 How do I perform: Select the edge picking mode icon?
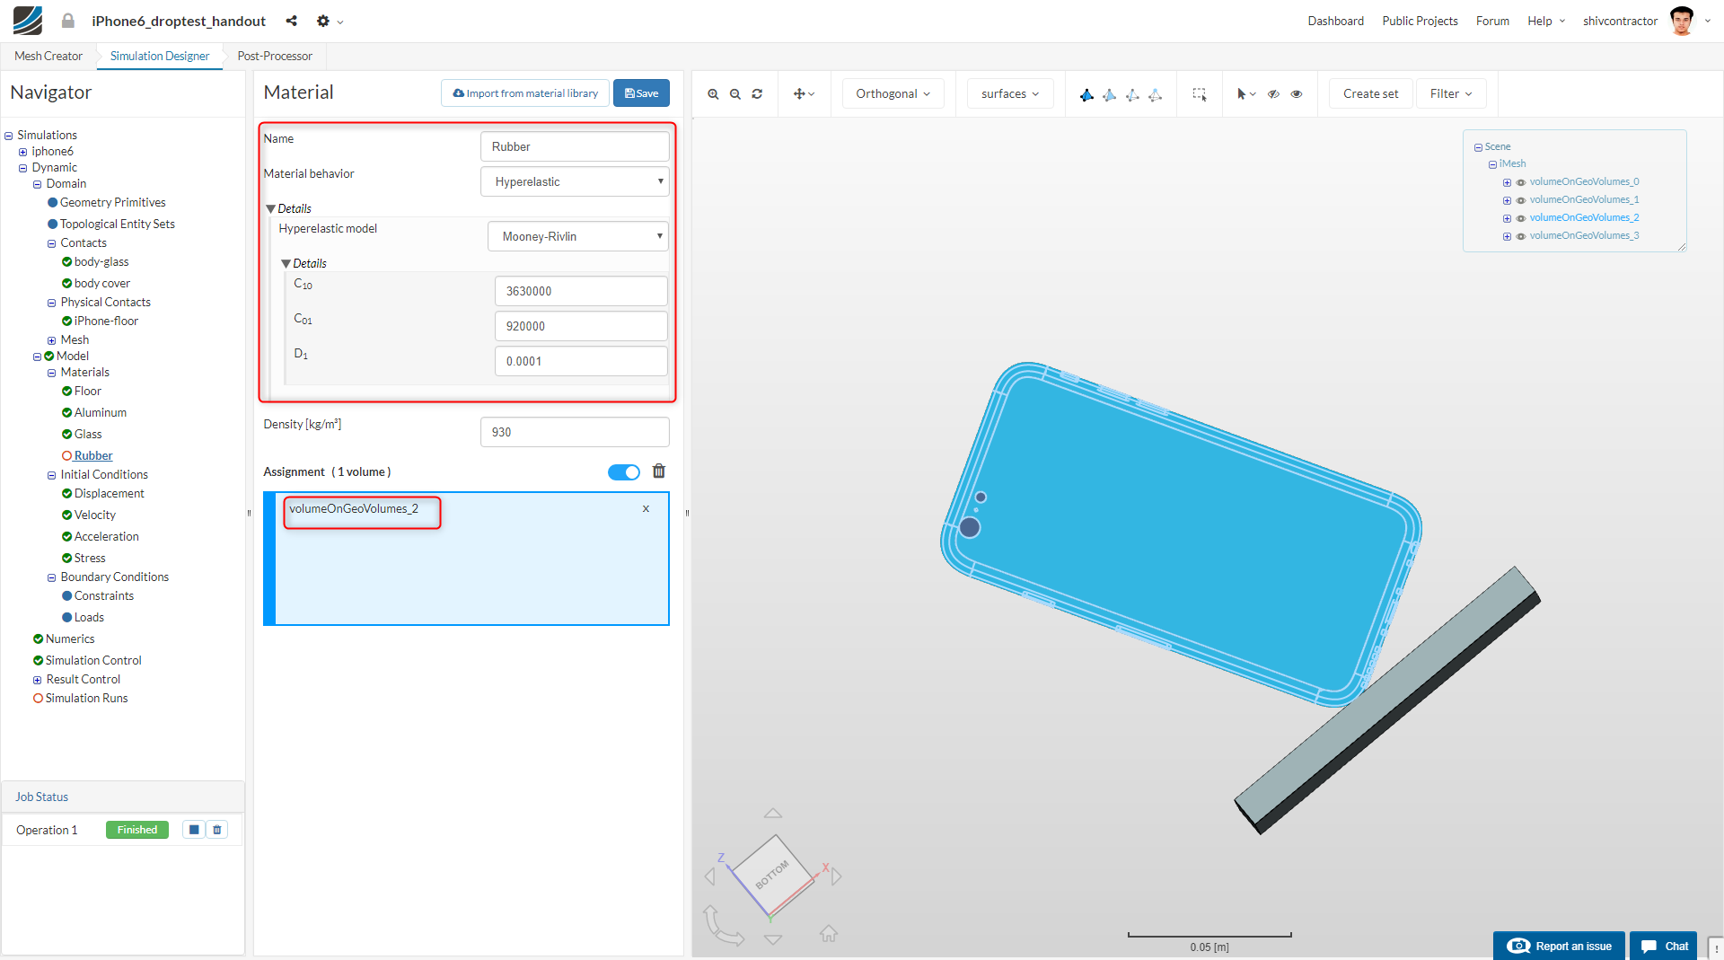coord(1132,94)
